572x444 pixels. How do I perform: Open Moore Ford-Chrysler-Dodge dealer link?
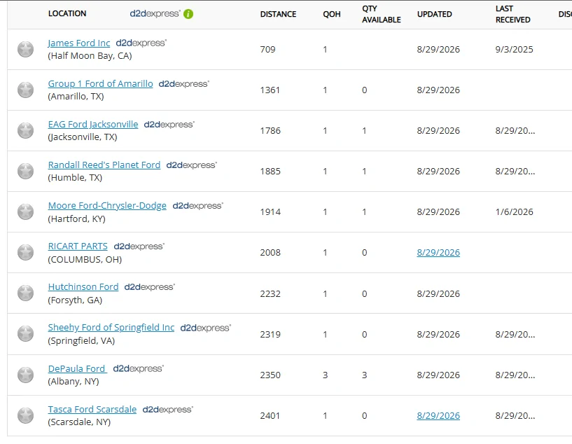107,206
